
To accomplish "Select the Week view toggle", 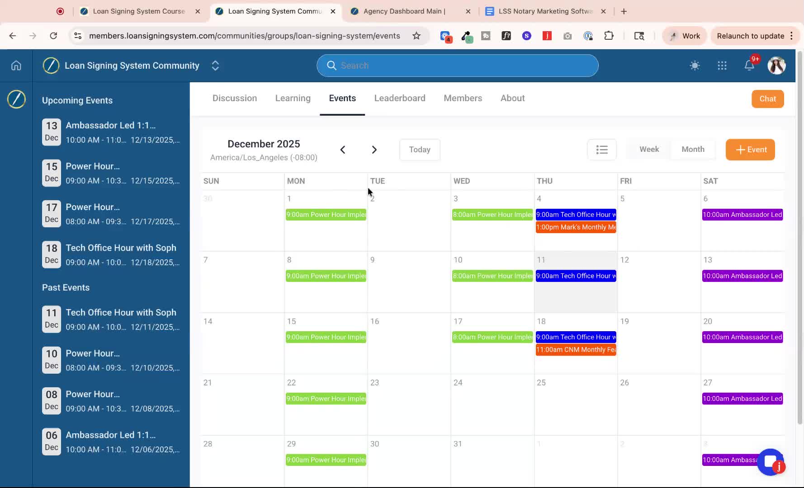I will coord(649,149).
